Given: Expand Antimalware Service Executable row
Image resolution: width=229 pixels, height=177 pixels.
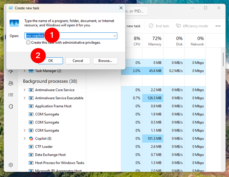Looking at the screenshot, I should coord(24,98).
